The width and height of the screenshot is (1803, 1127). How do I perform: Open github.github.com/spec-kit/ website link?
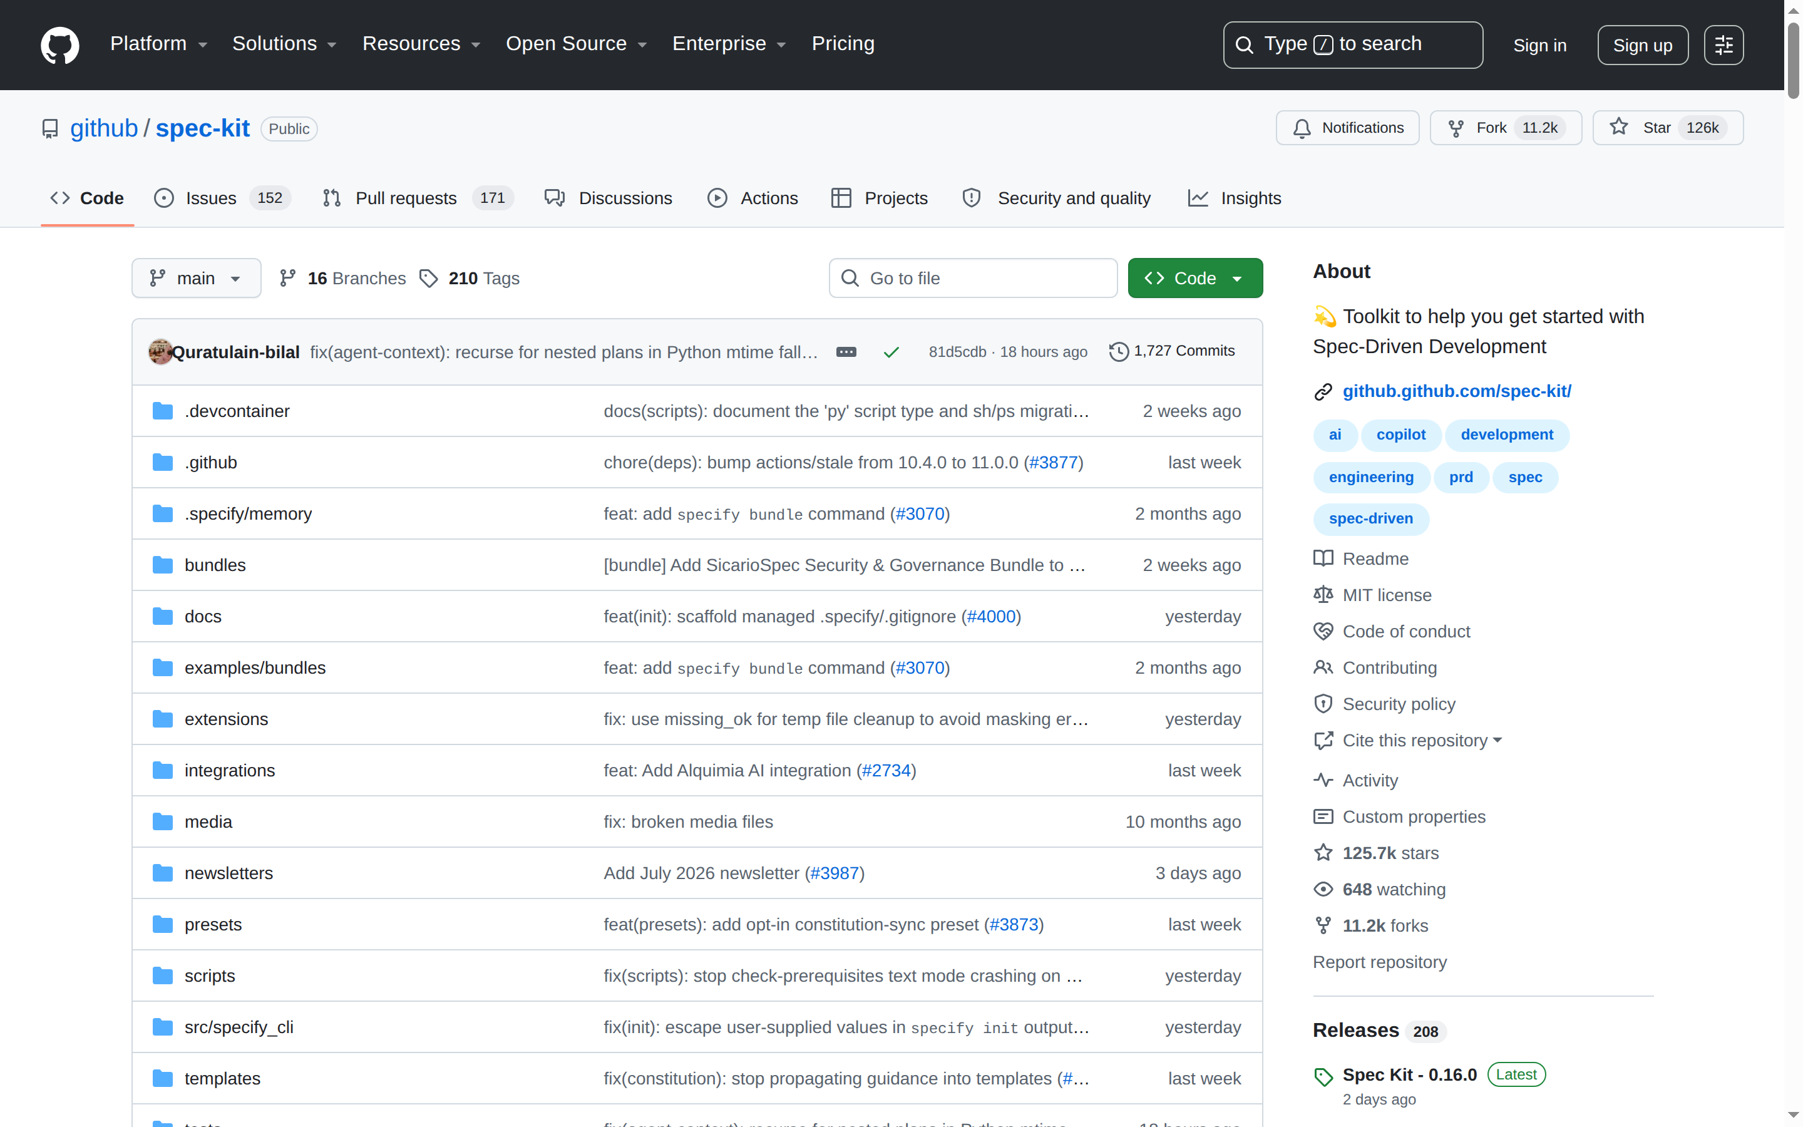tap(1457, 391)
